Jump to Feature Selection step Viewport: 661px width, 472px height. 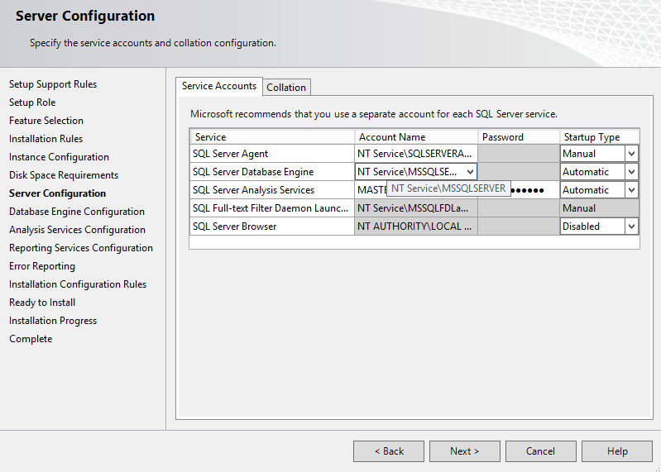click(46, 121)
